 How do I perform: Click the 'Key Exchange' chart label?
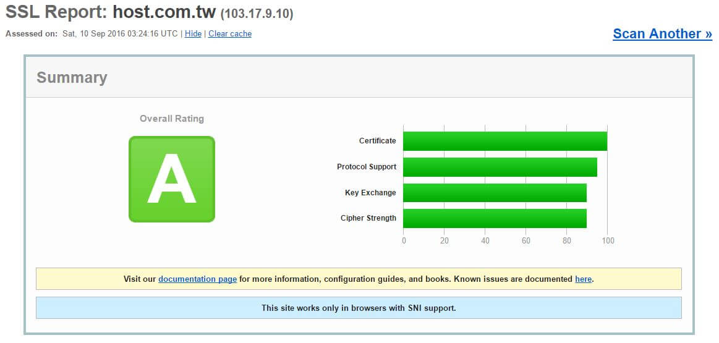pyautogui.click(x=370, y=193)
